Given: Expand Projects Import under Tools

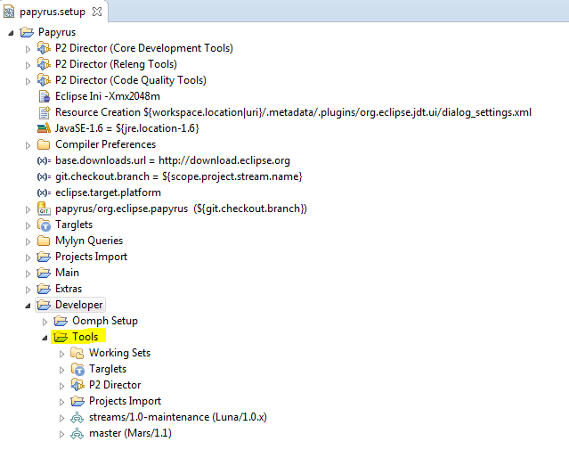Looking at the screenshot, I should pos(62,402).
